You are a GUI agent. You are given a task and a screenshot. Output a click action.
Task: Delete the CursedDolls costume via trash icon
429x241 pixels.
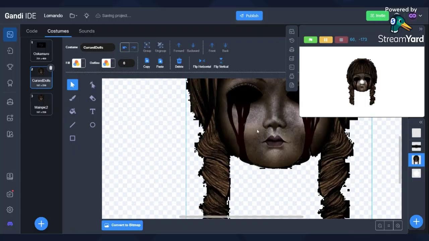point(51,68)
